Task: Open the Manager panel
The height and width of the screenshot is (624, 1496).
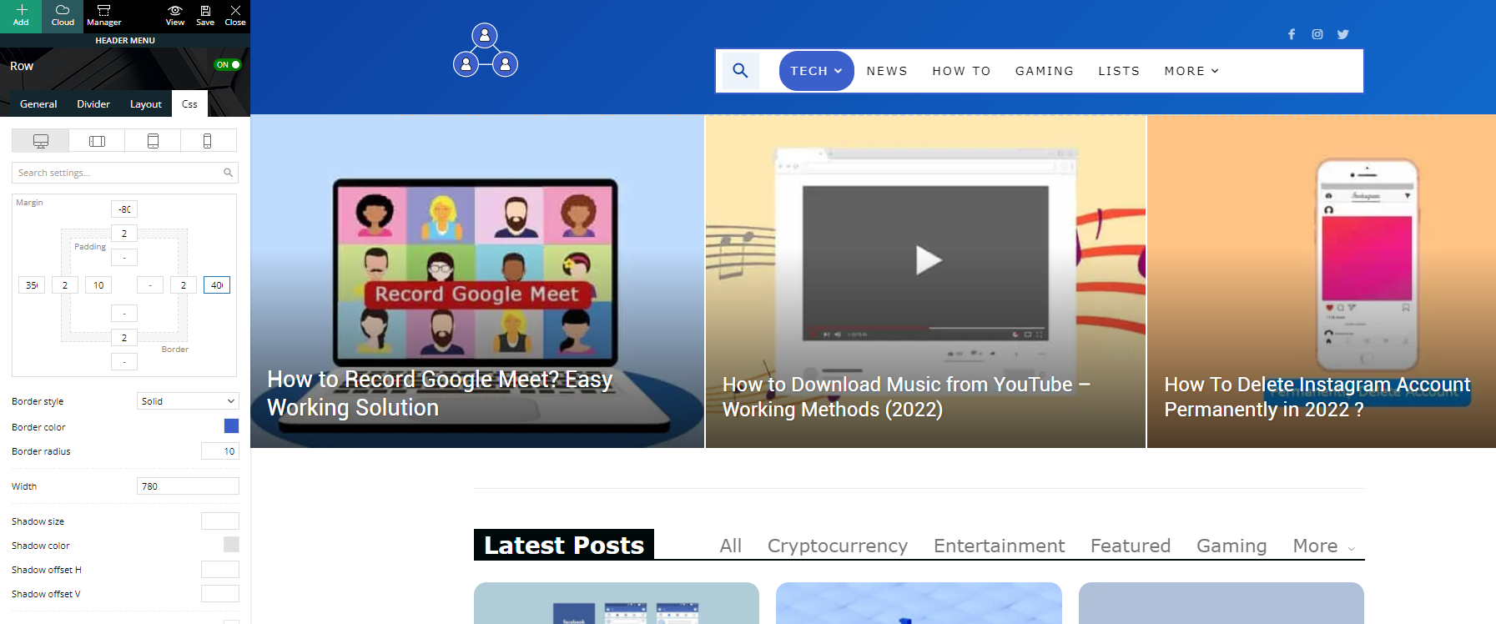Action: click(x=104, y=16)
